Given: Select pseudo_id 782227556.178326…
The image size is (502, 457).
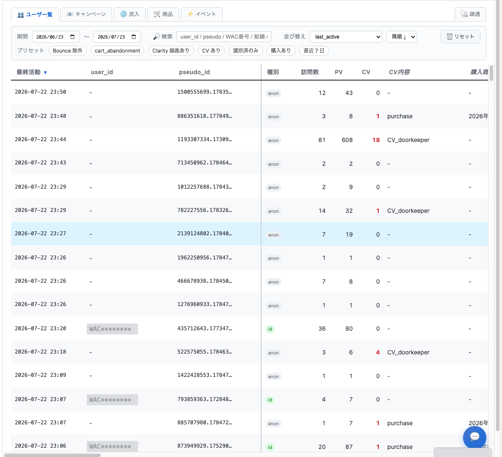Looking at the screenshot, I should click(204, 210).
